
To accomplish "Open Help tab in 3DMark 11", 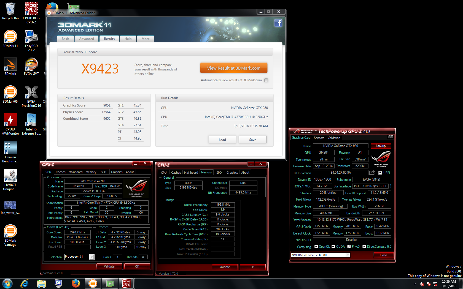I will (128, 39).
